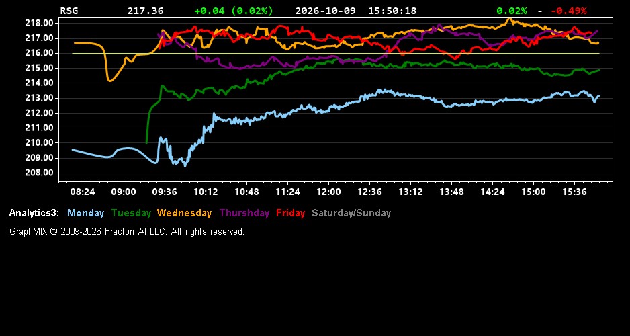Click the 11:24 time axis label
Viewport: 630px width, 336px height.
tap(287, 192)
